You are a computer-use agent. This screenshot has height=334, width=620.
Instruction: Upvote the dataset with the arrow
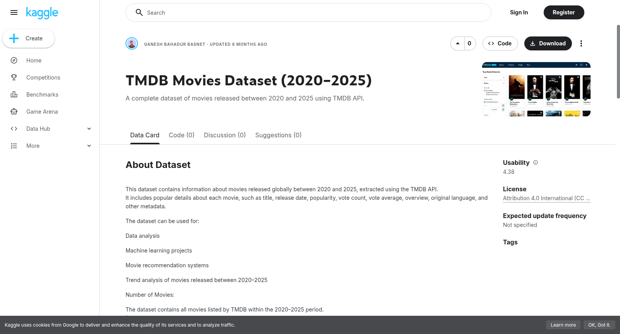click(458, 43)
